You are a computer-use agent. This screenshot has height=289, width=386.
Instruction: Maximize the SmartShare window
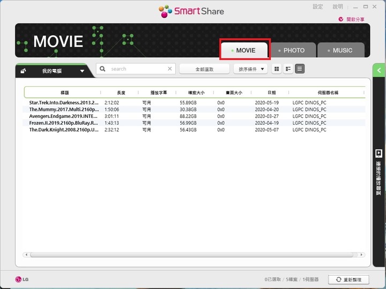point(366,6)
